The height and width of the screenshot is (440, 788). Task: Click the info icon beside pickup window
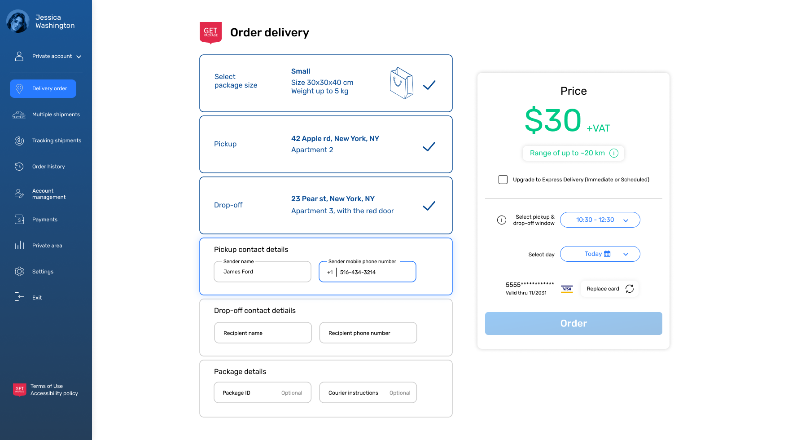point(502,220)
